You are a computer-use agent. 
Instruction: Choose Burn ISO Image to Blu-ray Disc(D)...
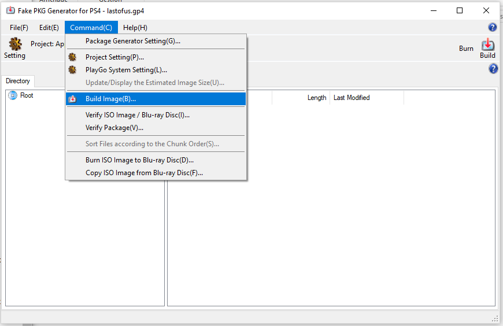[x=156, y=160]
